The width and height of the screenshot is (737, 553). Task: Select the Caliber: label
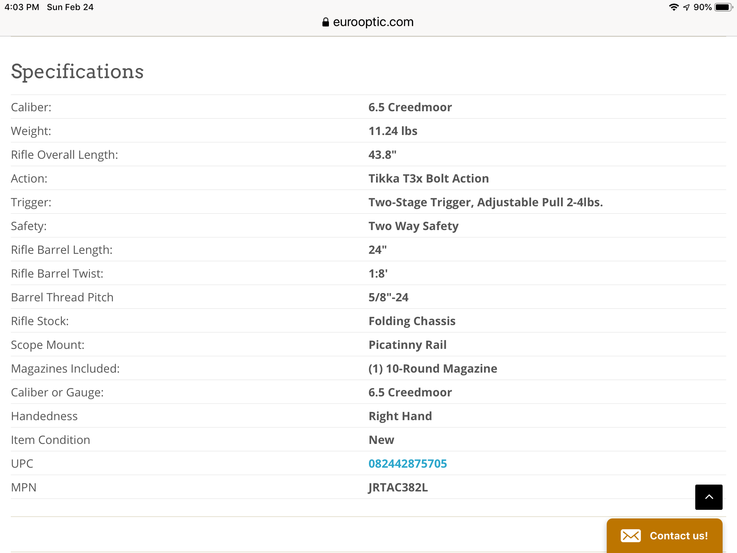pos(31,107)
